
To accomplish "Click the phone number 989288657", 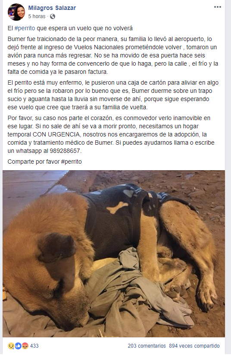I will point(65,151).
